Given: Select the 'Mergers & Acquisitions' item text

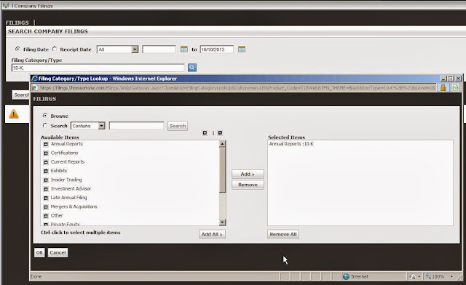Looking at the screenshot, I should pyautogui.click(x=74, y=206).
